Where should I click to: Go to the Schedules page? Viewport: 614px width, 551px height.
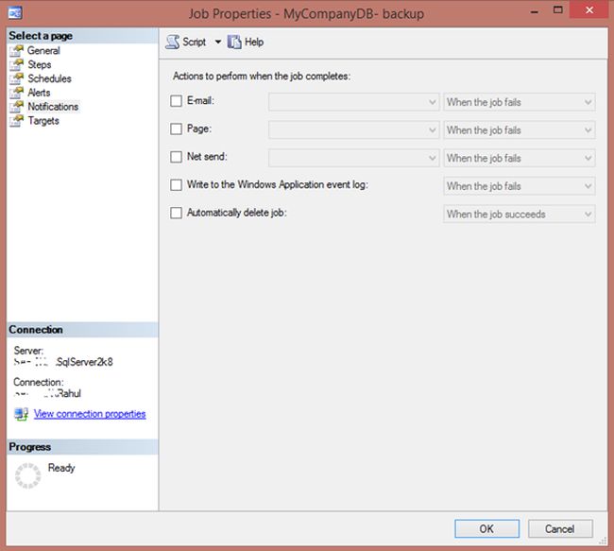tap(49, 78)
